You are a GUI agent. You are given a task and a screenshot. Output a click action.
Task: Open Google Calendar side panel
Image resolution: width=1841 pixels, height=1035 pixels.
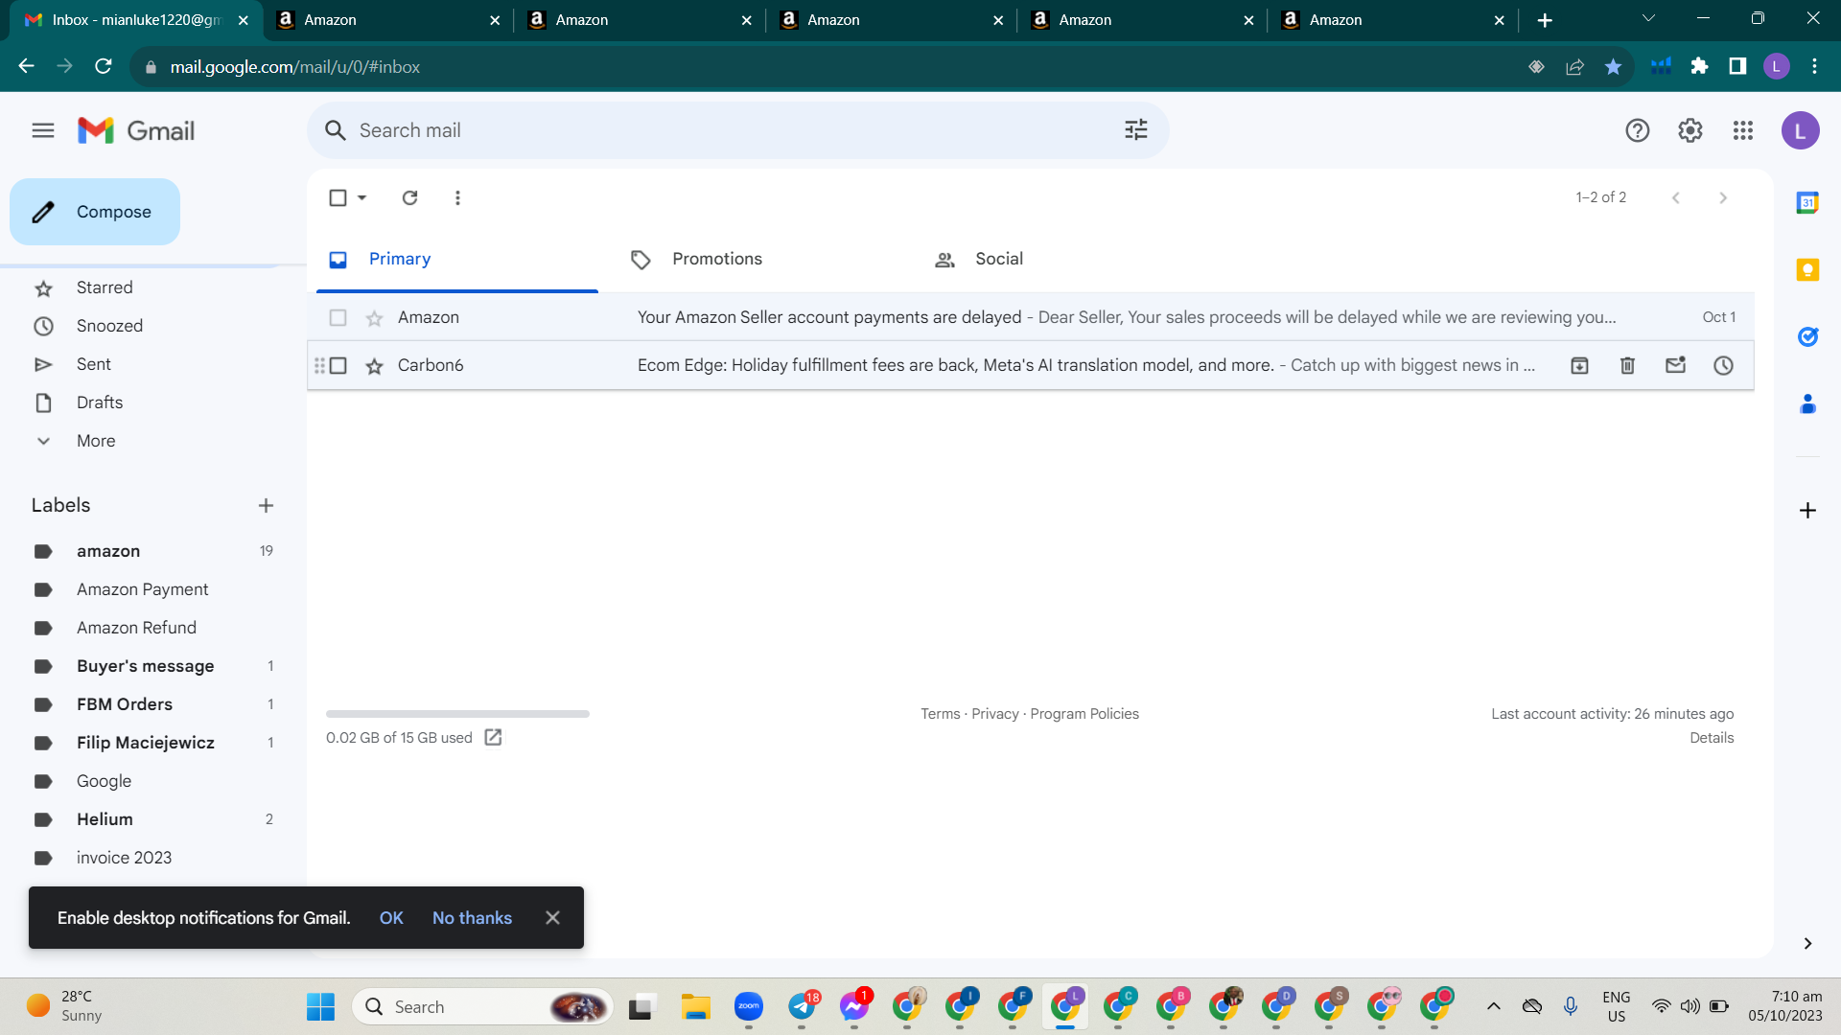pos(1807,202)
